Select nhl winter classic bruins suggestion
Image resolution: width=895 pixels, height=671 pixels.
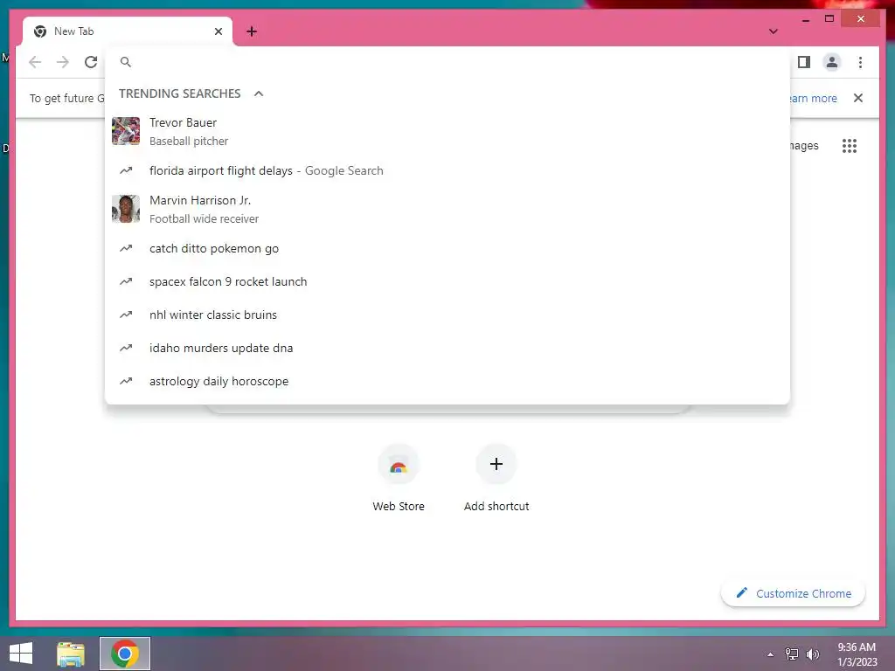coord(447,315)
